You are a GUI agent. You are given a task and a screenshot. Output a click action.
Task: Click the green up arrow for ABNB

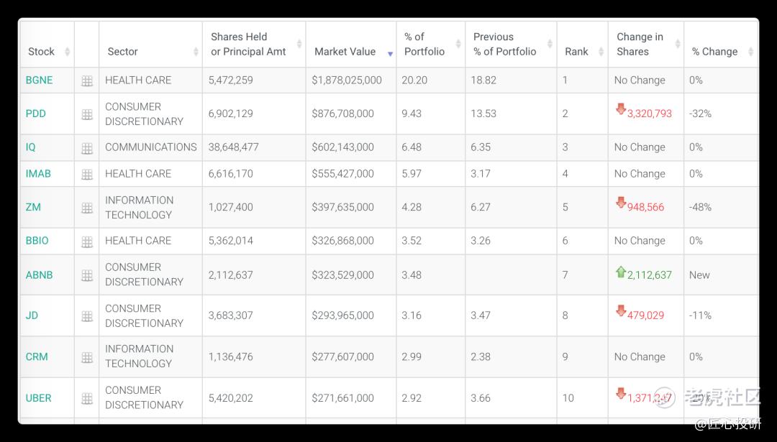tap(621, 272)
